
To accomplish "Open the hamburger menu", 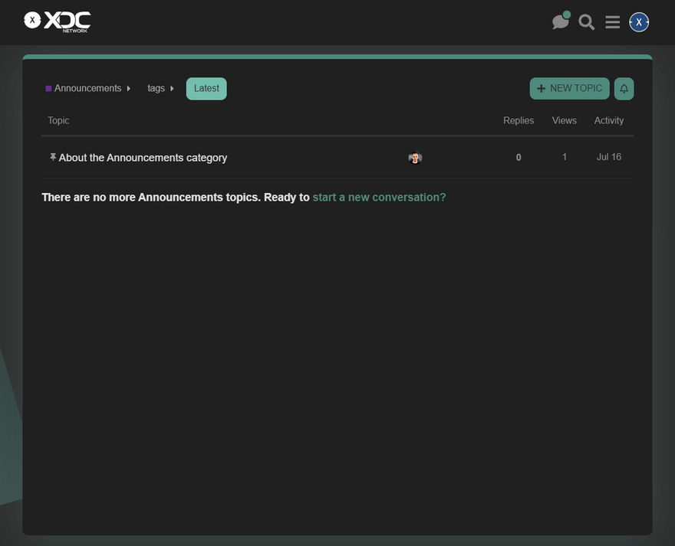I will click(612, 22).
